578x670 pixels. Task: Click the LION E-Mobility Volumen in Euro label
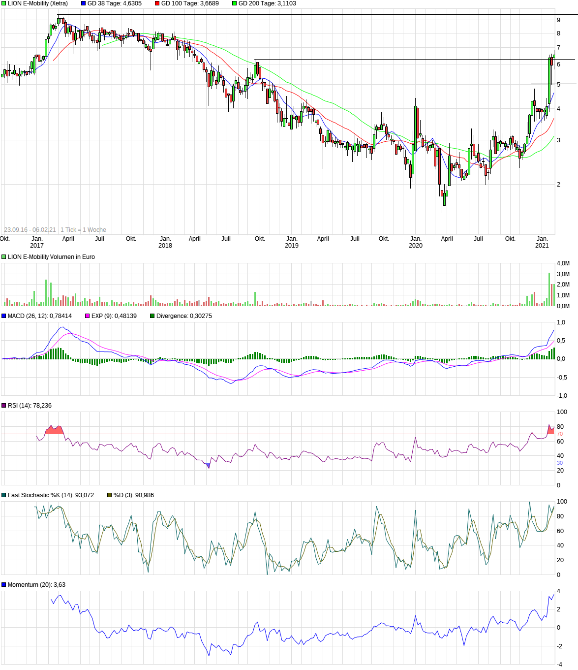point(51,257)
